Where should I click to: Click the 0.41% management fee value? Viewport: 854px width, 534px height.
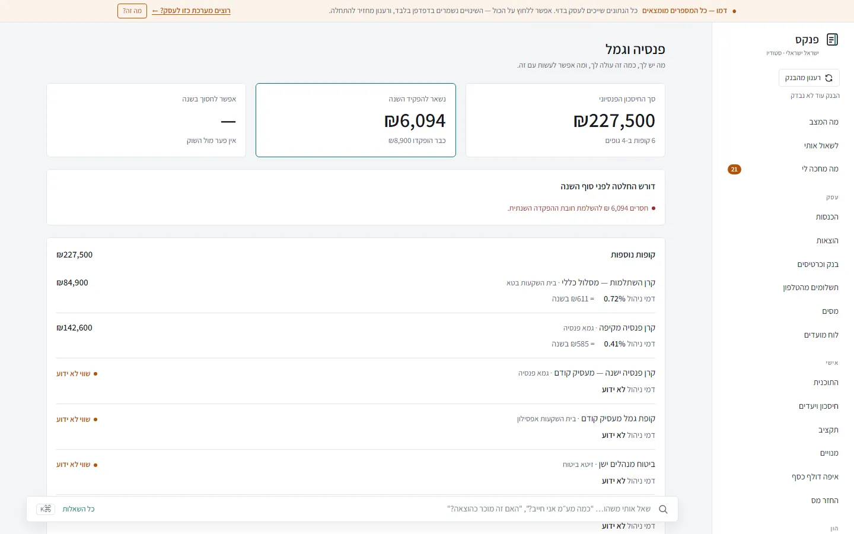coord(614,344)
